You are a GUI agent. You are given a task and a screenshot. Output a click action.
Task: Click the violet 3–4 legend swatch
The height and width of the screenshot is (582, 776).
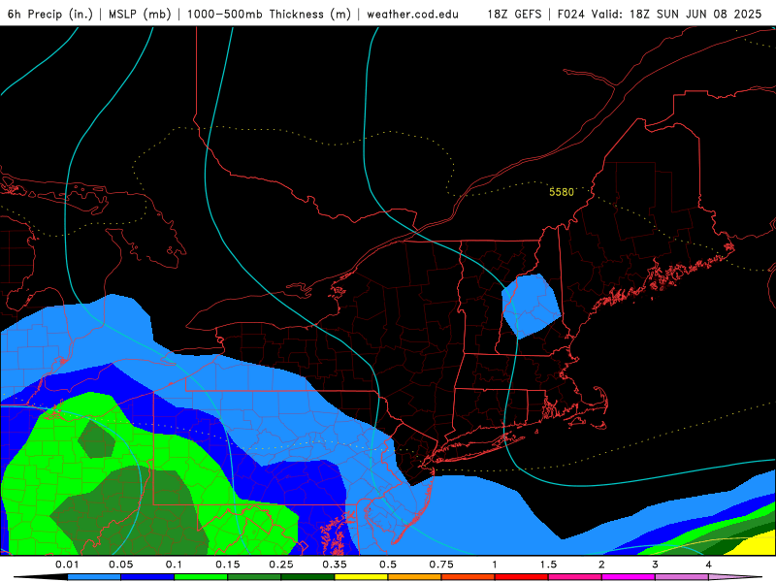(682, 577)
